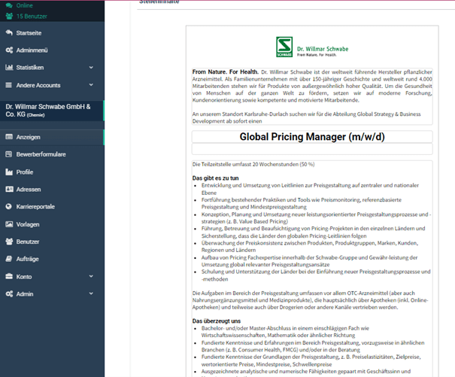Expand the Statistiken submenu chevron
Viewport: 455px width, 377px height.
pyautogui.click(x=91, y=68)
